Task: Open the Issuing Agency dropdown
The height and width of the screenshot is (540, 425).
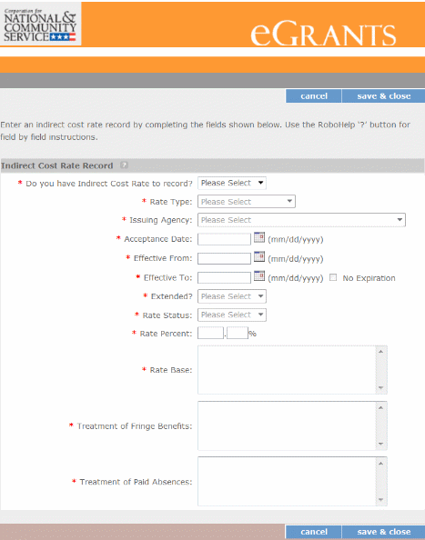Action: pyautogui.click(x=301, y=220)
